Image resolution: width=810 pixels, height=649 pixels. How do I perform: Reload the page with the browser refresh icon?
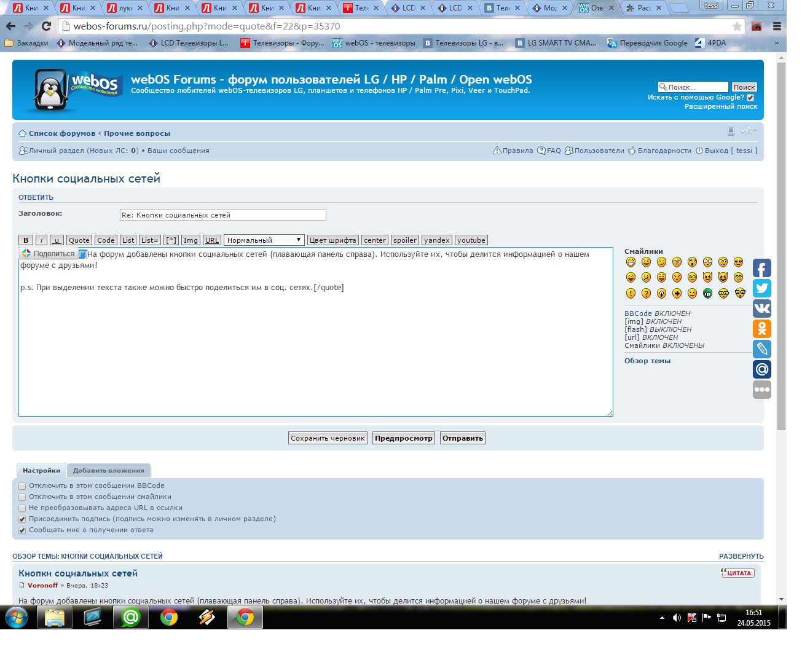click(x=46, y=26)
